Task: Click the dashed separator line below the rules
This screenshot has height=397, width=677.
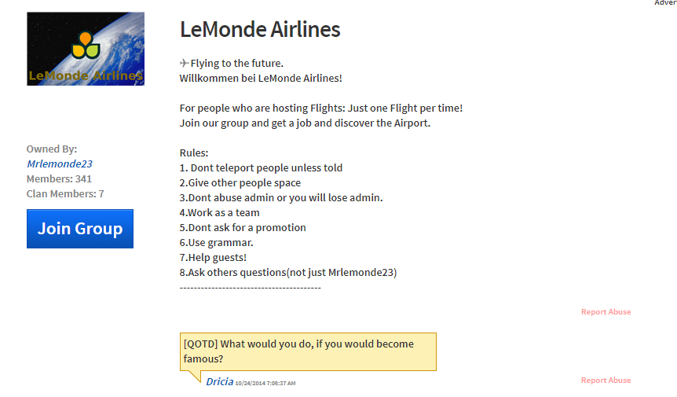Action: 250,287
